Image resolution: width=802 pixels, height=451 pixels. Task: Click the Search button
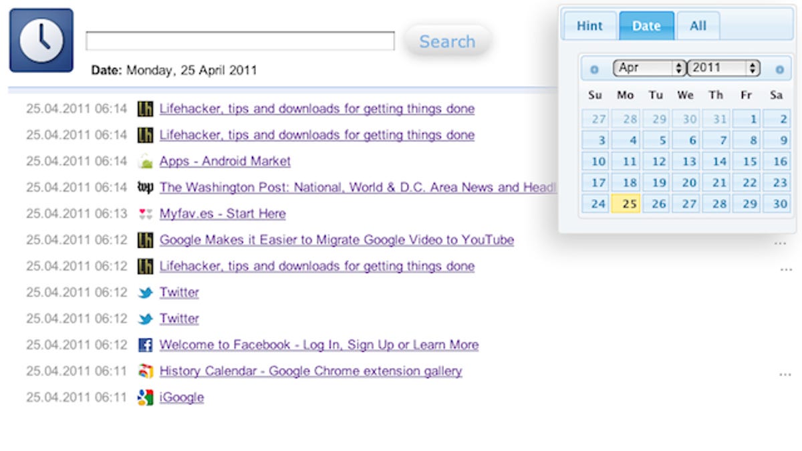pos(447,41)
